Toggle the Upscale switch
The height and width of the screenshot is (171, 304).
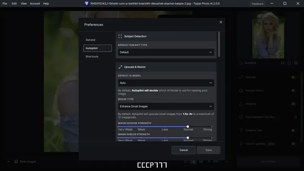[x=294, y=77]
